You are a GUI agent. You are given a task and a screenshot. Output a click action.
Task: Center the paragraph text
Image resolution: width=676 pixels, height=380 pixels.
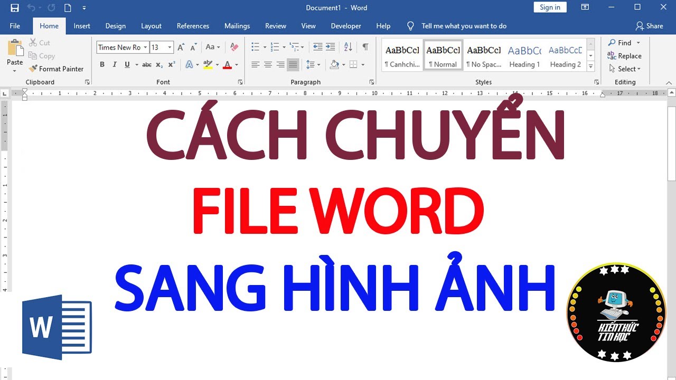tap(268, 64)
